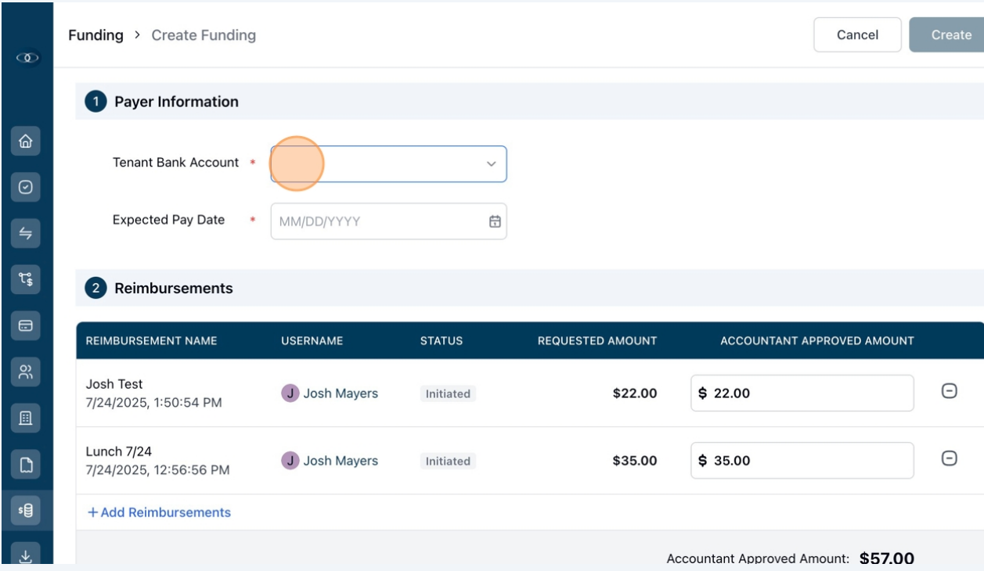Open the users icon in sidebar
Screen dimensions: 984x571
26,372
